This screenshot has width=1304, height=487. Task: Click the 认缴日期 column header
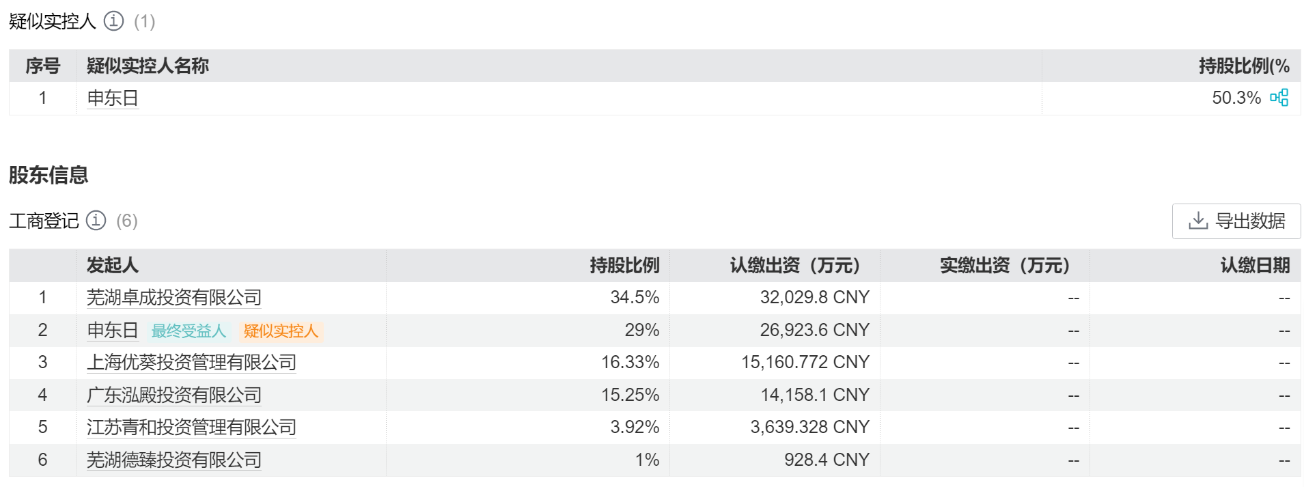click(1256, 265)
